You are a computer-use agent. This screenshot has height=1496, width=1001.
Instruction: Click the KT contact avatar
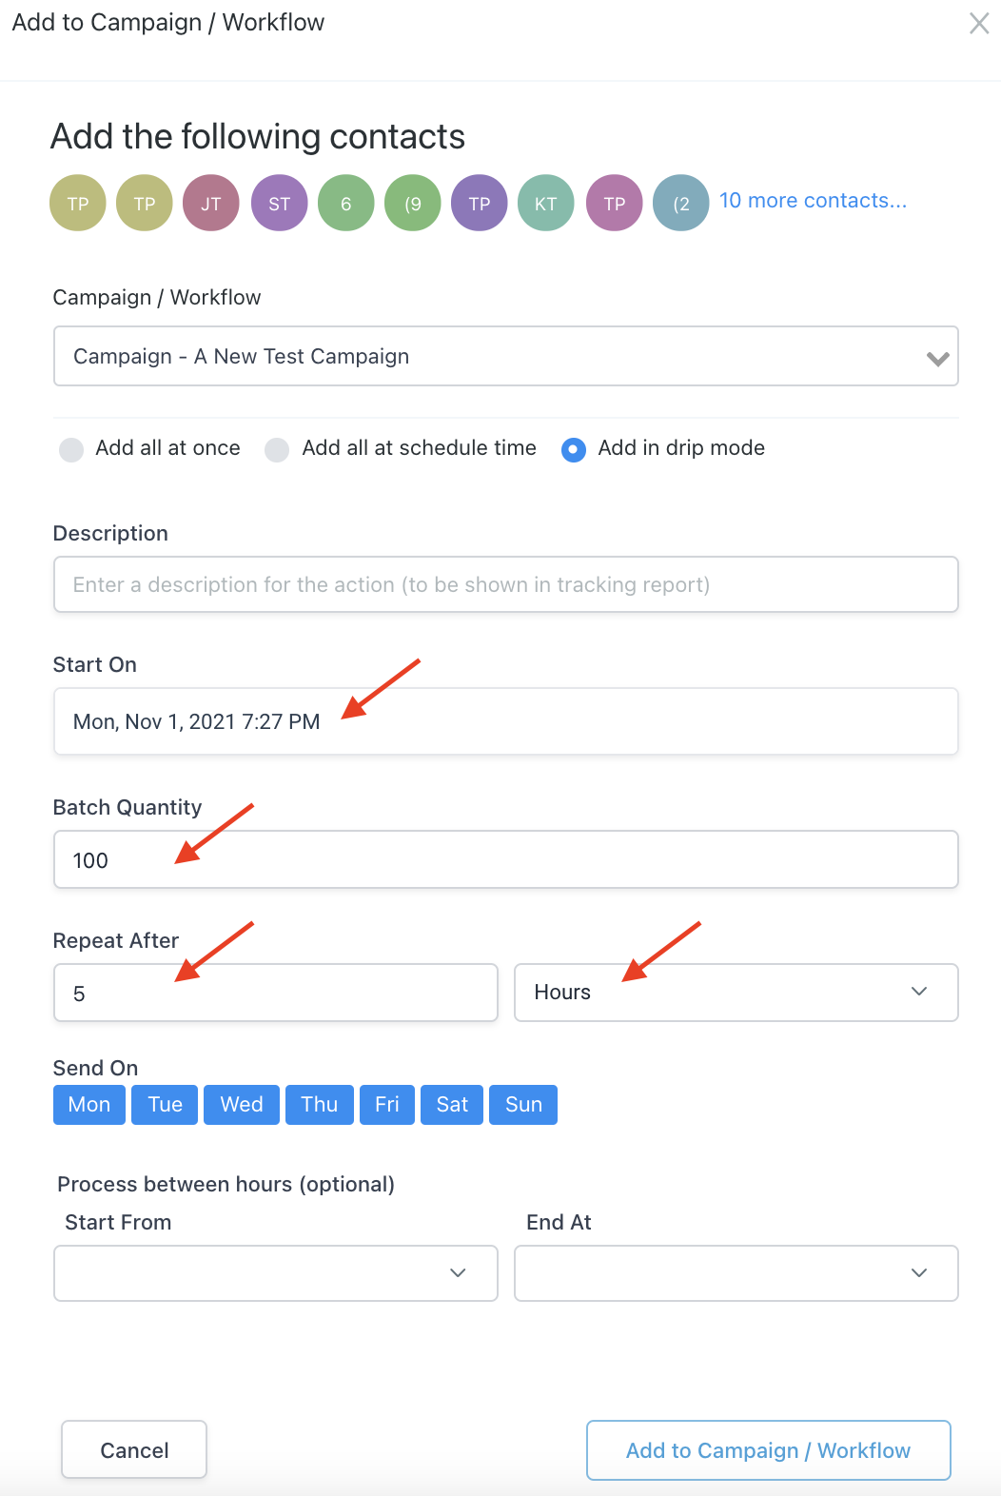click(546, 203)
